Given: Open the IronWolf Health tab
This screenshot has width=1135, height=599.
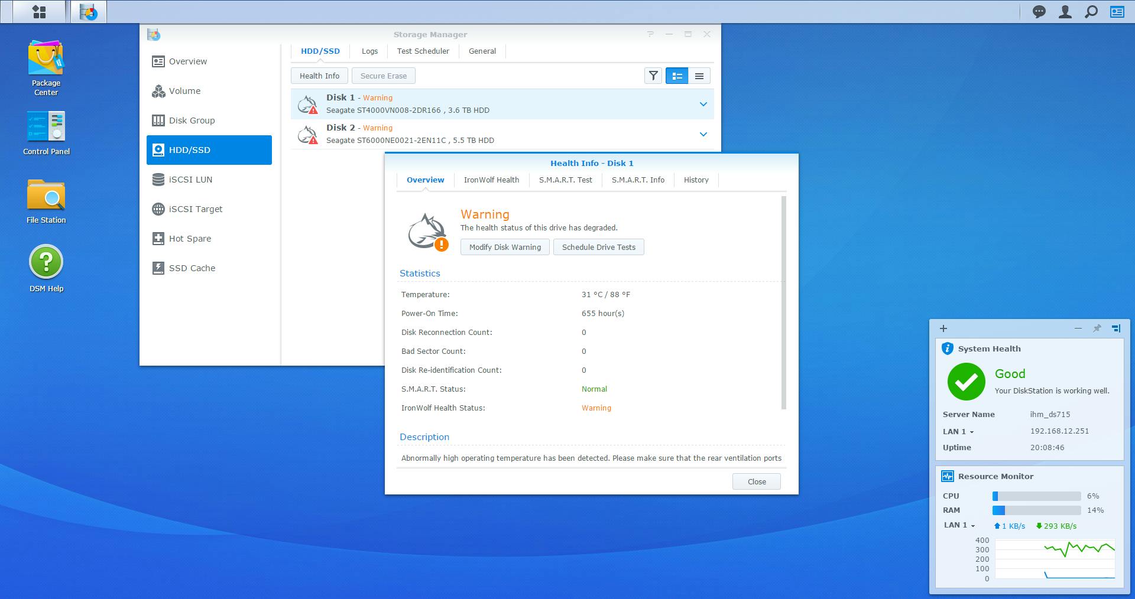Looking at the screenshot, I should [491, 180].
